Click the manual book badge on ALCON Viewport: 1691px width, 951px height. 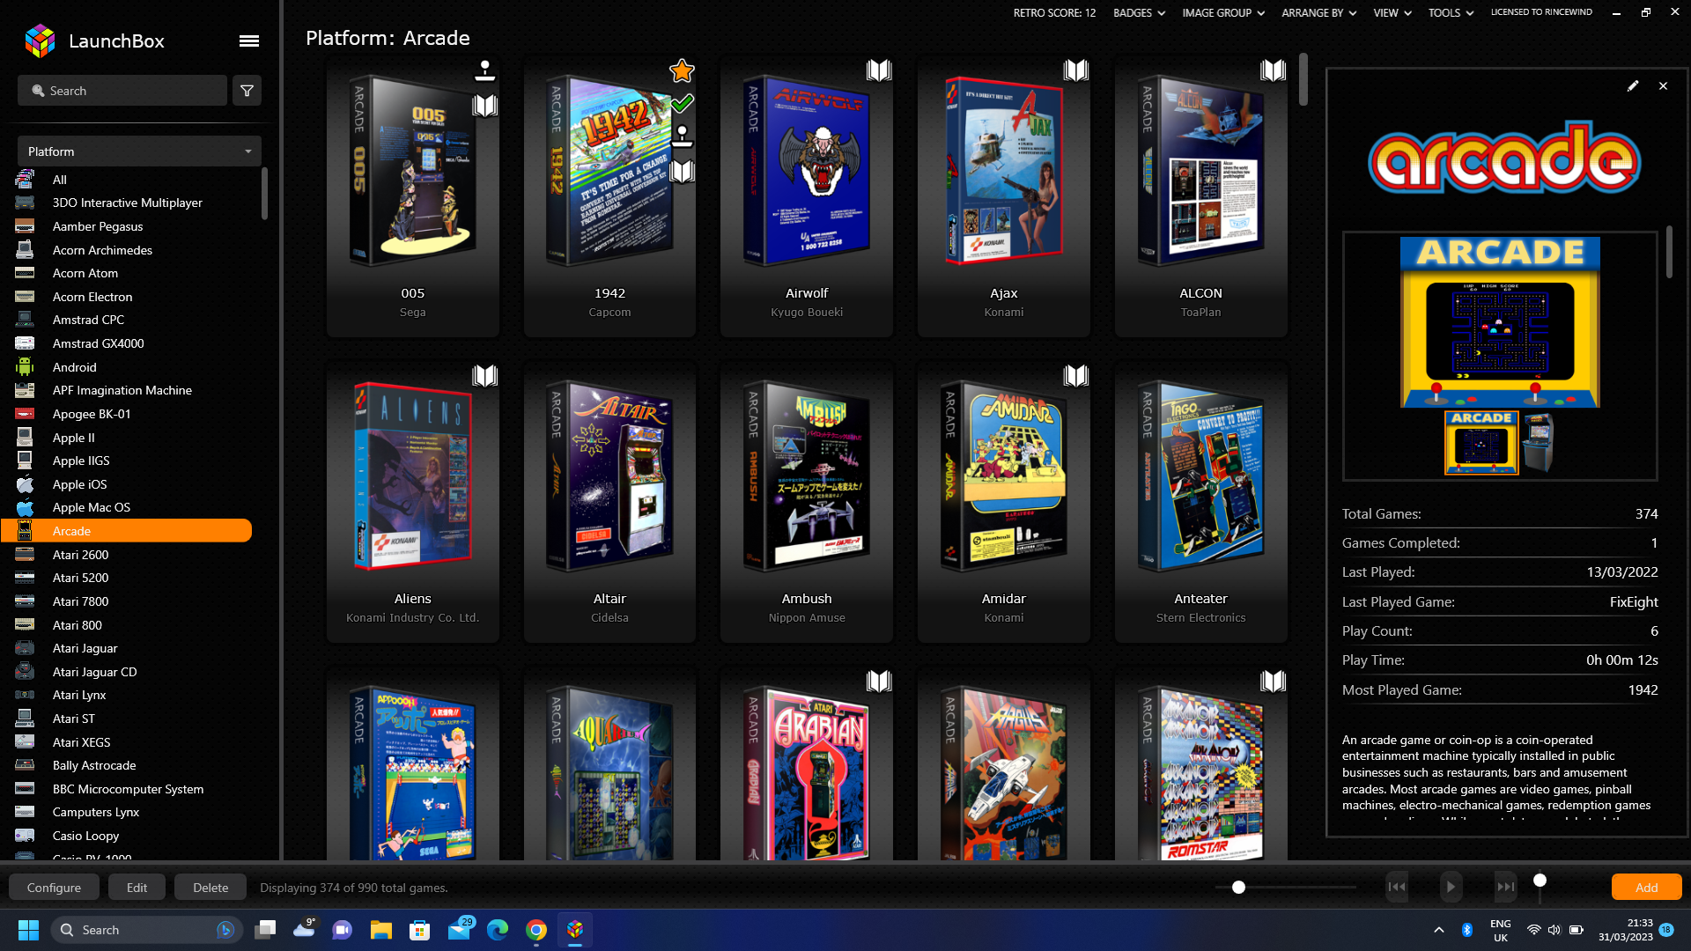(x=1273, y=70)
